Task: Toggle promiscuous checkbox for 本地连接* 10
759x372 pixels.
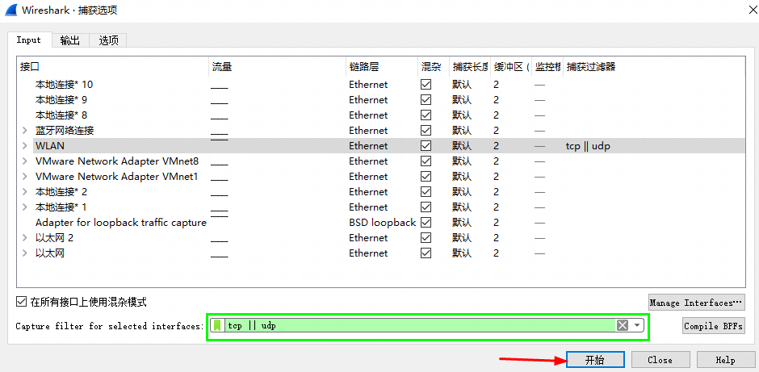Action: coord(426,85)
